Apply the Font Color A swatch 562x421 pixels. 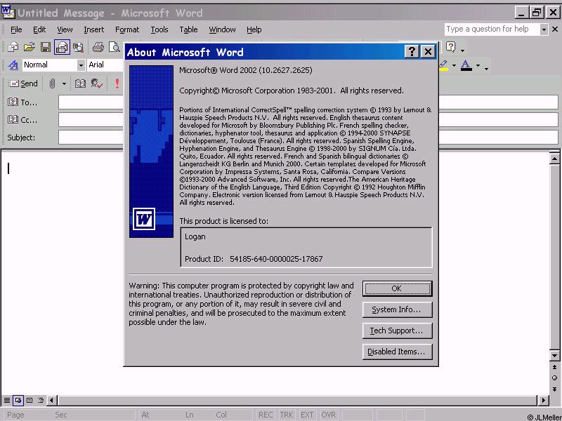(466, 65)
